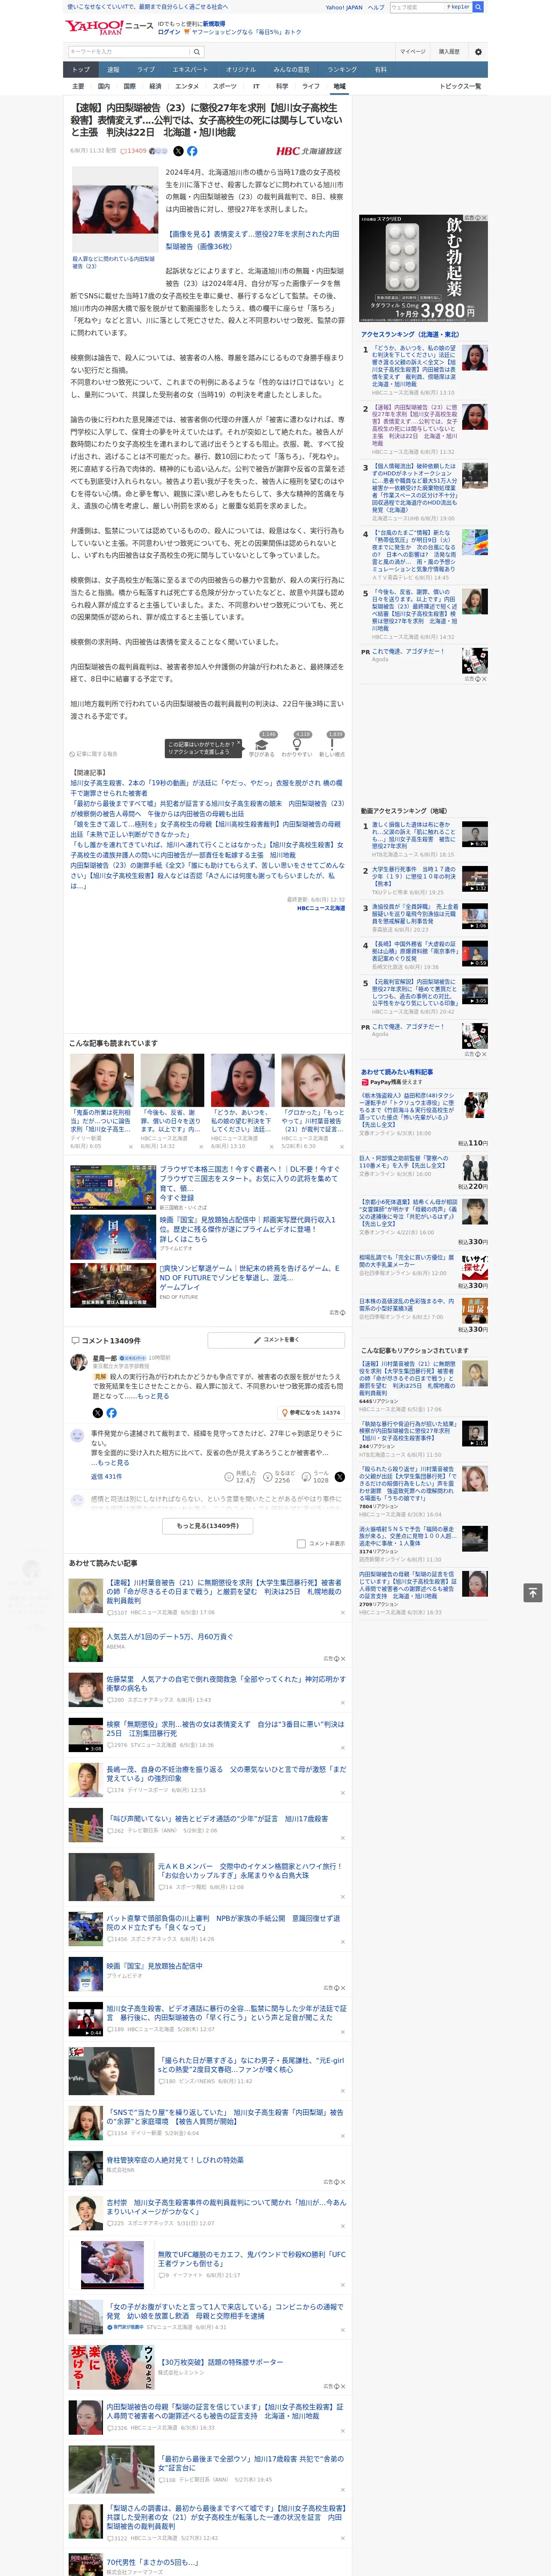Viewport: 551px width, 2576px height.
Task: Click なるほど reaction on user comment
Action: [279, 1476]
